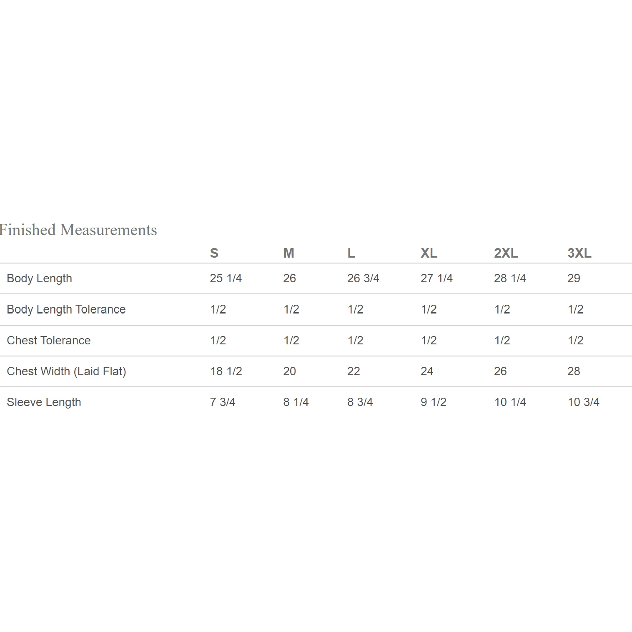Click the Body Length row label
Screen dimensions: 632x632
(x=40, y=278)
